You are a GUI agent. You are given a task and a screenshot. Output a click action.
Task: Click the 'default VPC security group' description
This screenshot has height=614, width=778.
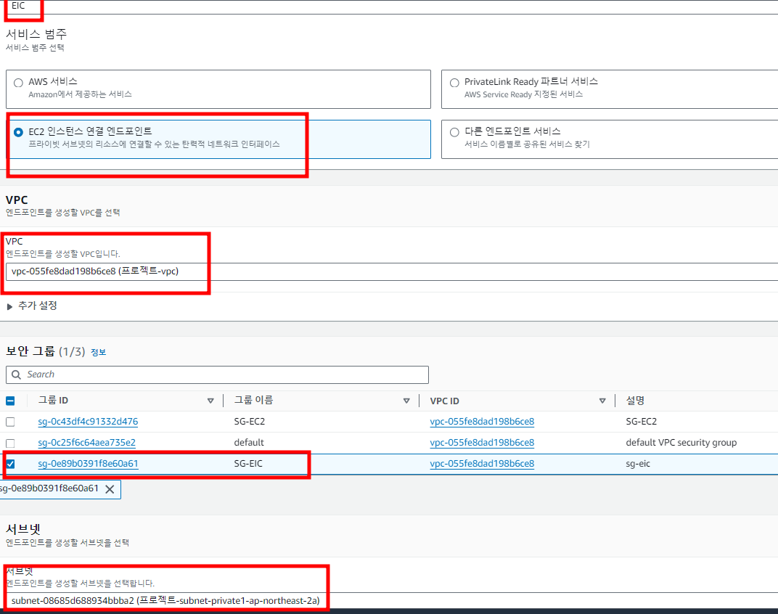point(681,442)
